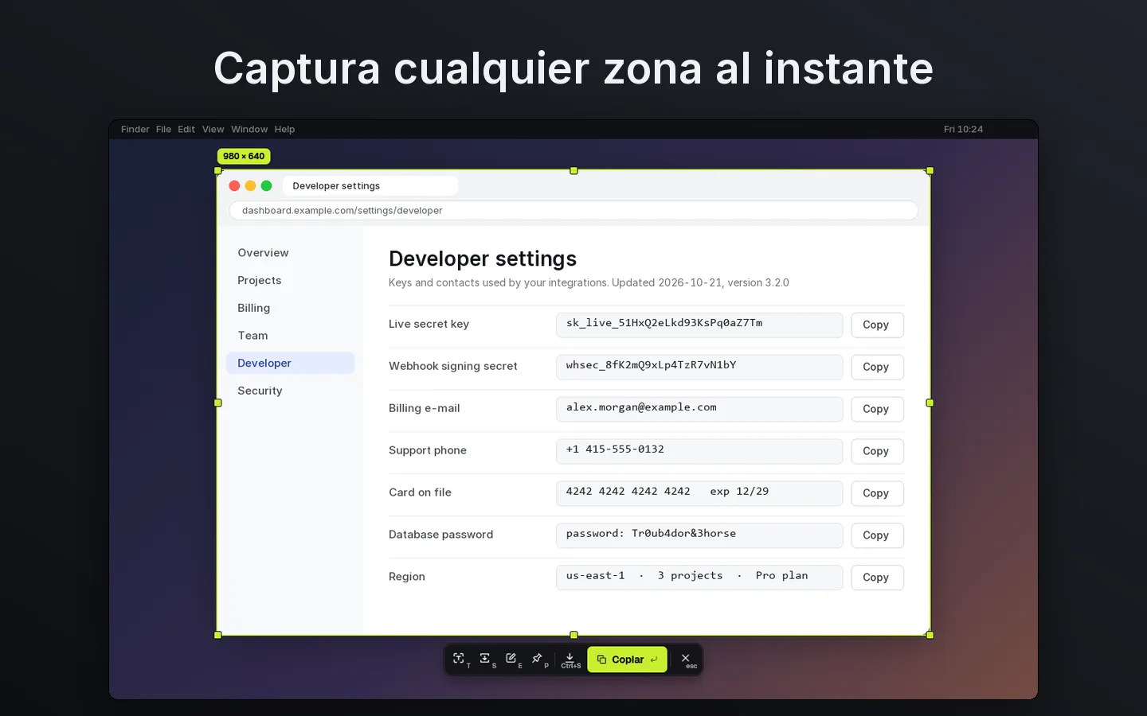The width and height of the screenshot is (1147, 716).
Task: Grab the top-center selection handle
Action: tap(573, 170)
